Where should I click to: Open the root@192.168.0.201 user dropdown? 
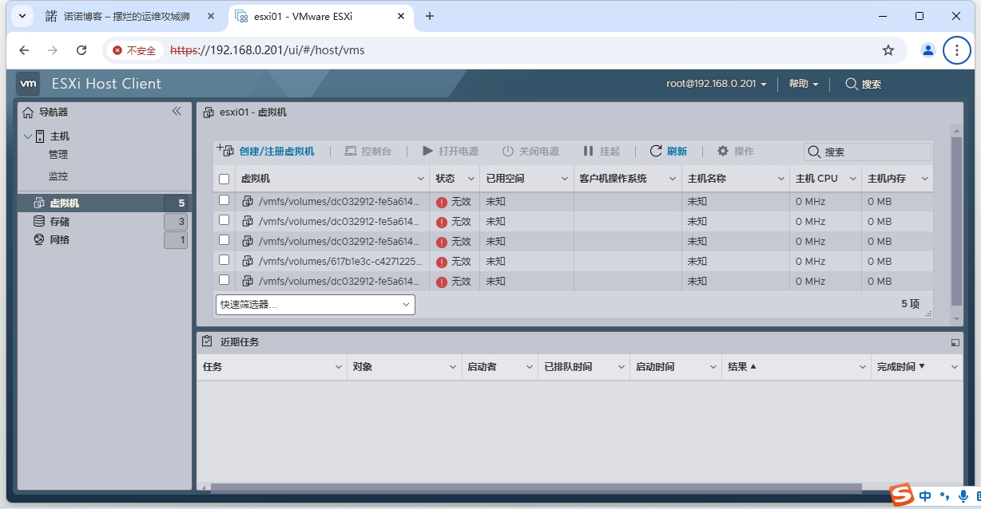717,84
